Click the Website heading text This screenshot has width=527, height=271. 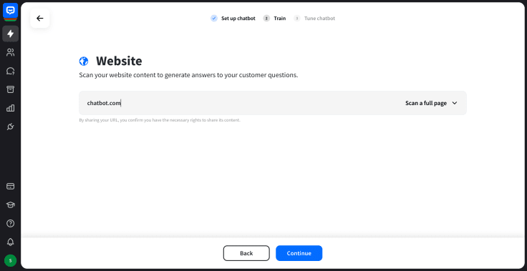coord(119,61)
